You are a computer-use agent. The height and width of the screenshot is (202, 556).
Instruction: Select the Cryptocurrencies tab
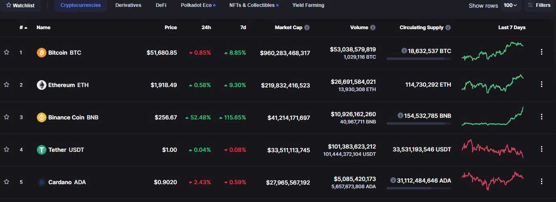81,5
